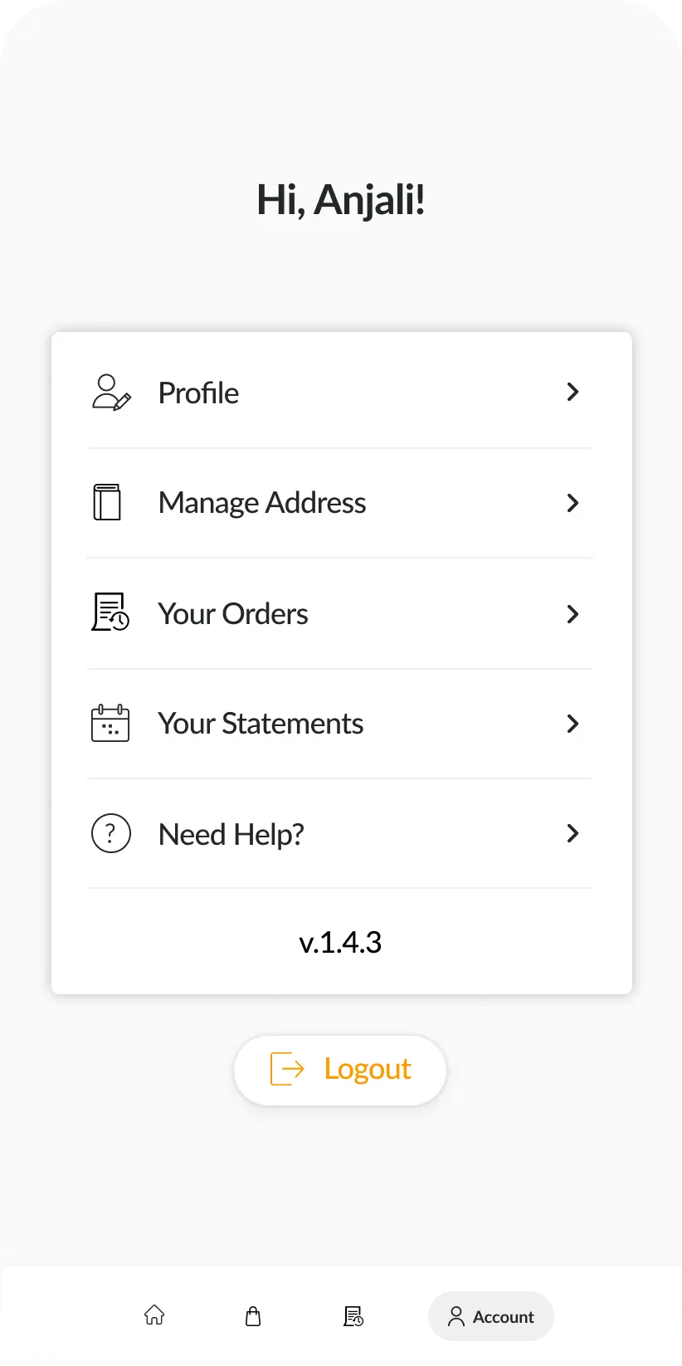Expand Manage Address using its chevron
The height and width of the screenshot is (1366, 682).
[572, 503]
